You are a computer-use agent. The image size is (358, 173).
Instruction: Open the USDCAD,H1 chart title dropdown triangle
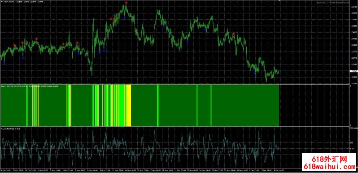1,2
